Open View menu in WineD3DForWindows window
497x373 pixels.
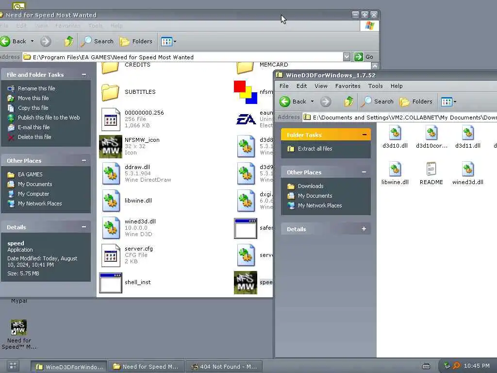pyautogui.click(x=321, y=86)
